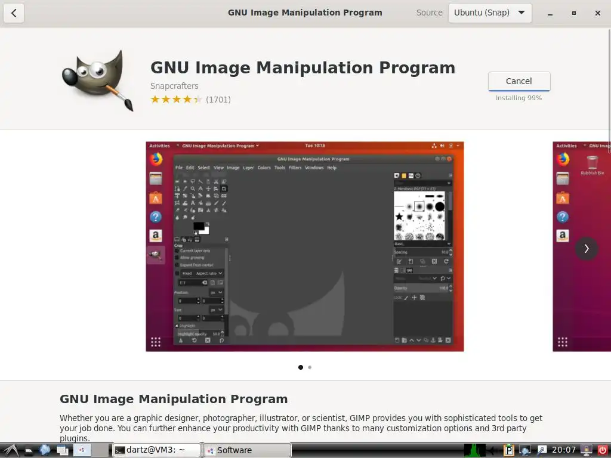Click the large GNU Image Manipulation Program heading
Viewport: 611px width, 458px height.
tap(303, 68)
